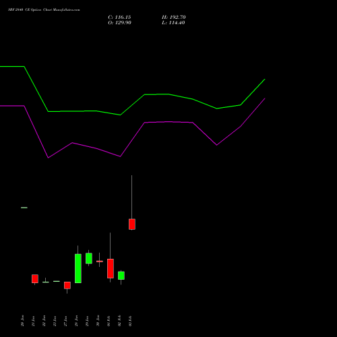Click the red candle for 03 Feb
The width and height of the screenshot is (337, 337).
click(x=132, y=224)
